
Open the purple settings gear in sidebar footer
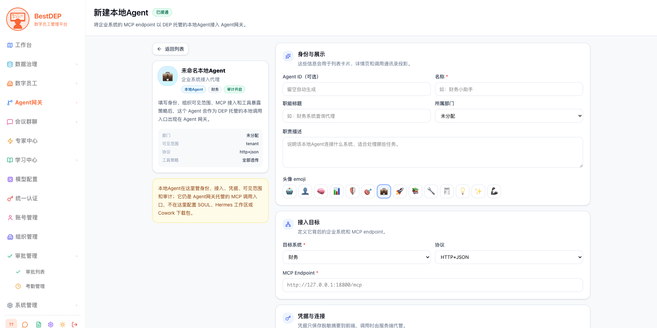51,324
